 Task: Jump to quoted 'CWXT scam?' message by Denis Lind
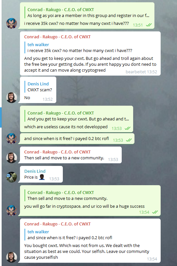[40, 87]
